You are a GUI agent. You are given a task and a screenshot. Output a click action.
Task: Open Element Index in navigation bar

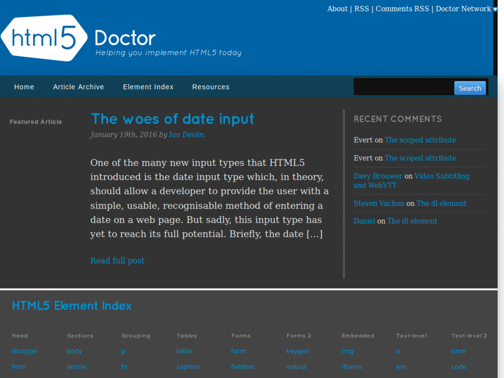click(148, 87)
